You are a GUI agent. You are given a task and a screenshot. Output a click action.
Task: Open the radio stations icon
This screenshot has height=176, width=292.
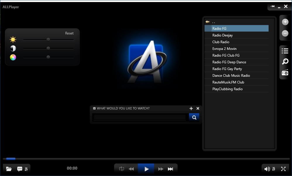[x=285, y=72]
